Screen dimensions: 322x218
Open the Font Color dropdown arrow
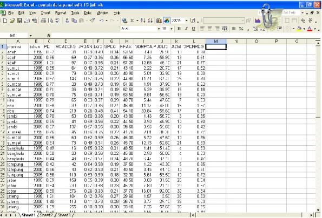(315, 29)
